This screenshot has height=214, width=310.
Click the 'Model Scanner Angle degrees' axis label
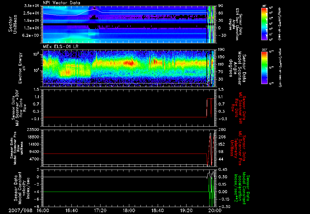(x=237, y=68)
